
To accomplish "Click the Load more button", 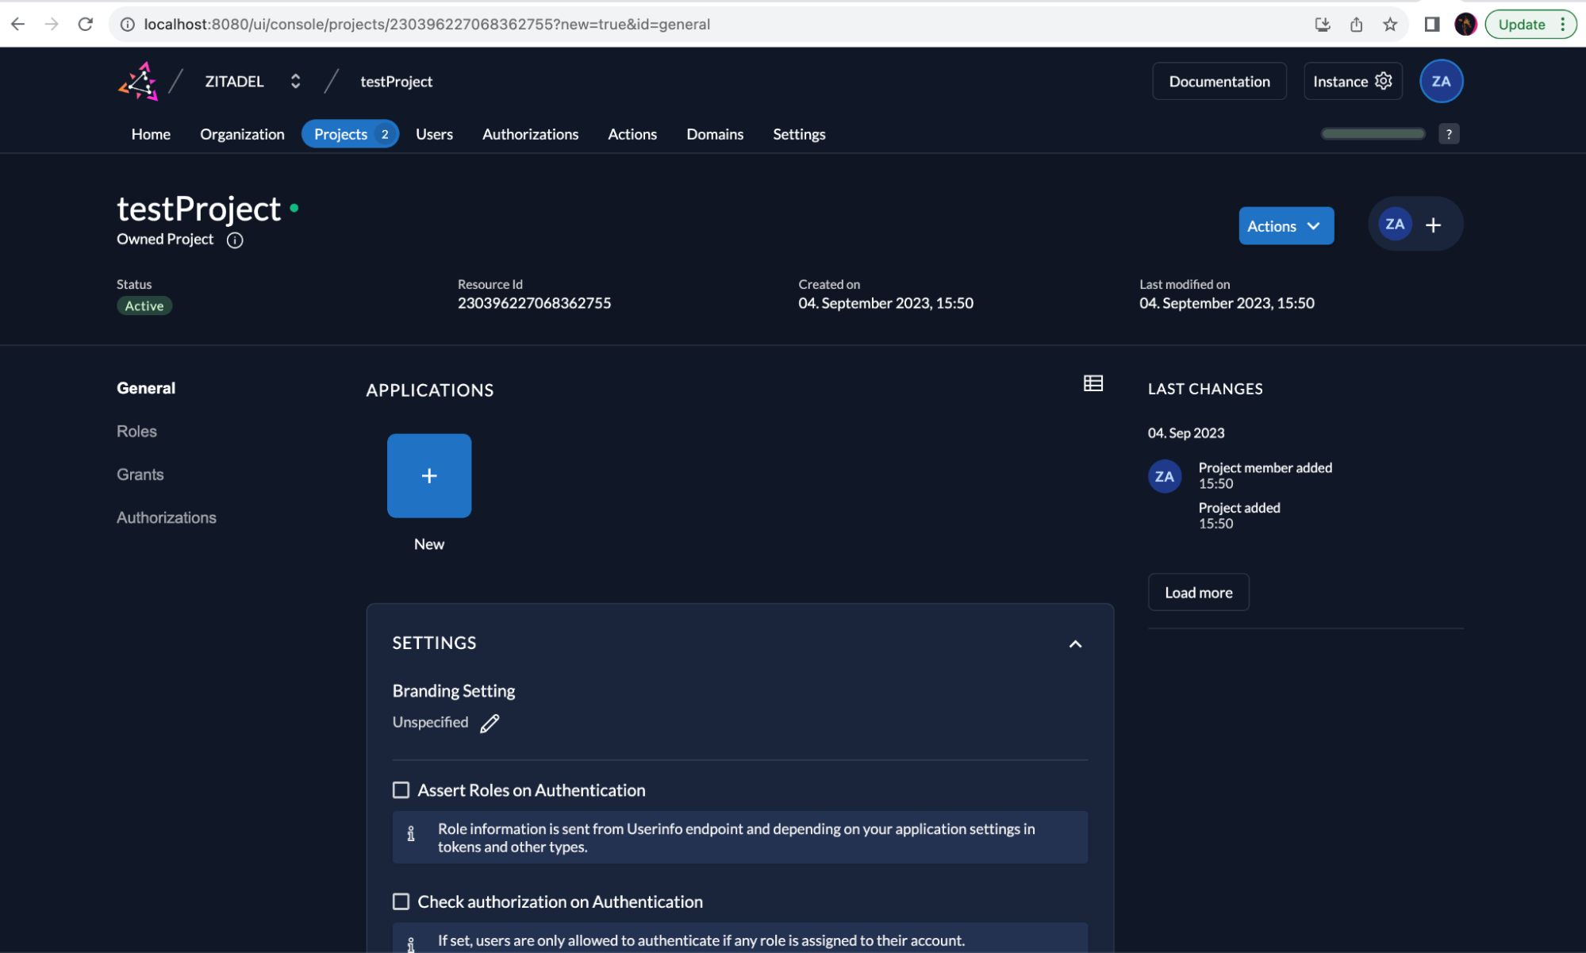I will 1198,592.
